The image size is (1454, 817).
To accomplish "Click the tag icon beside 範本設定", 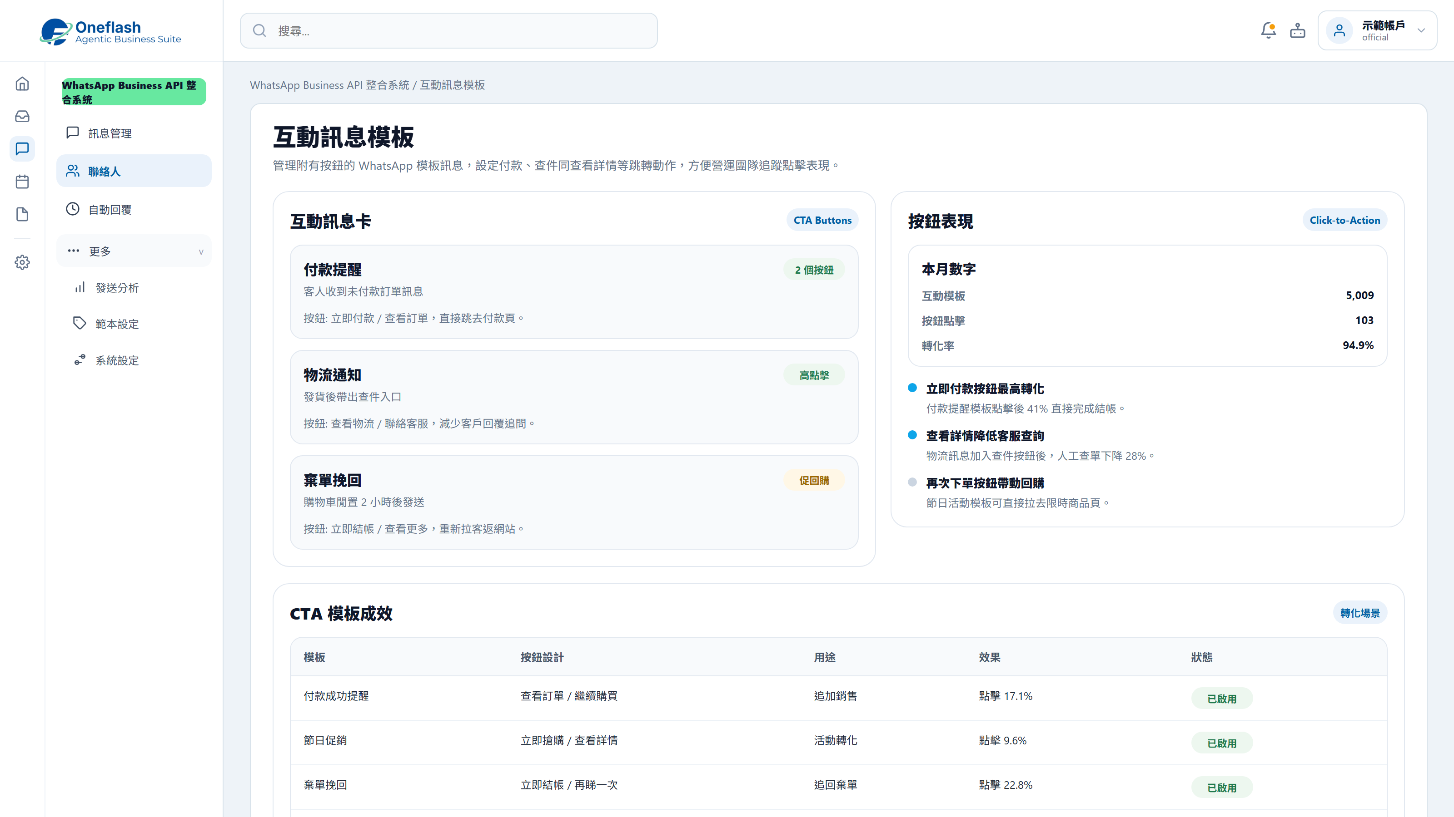I will pos(80,324).
